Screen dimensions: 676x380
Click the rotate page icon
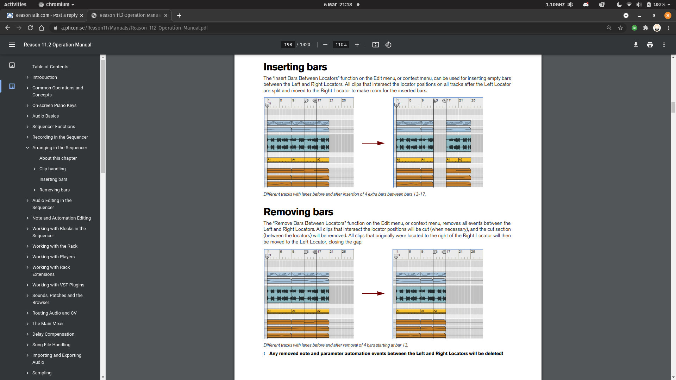[388, 45]
